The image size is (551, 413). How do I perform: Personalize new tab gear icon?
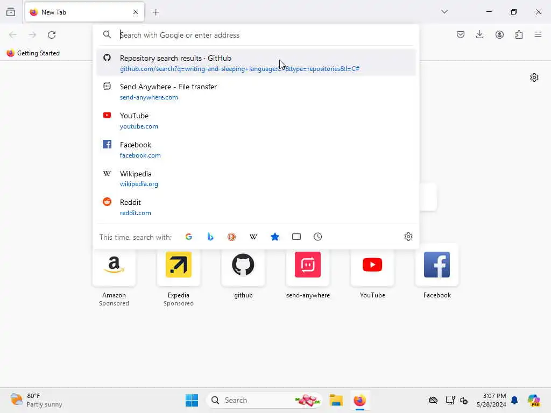point(534,77)
